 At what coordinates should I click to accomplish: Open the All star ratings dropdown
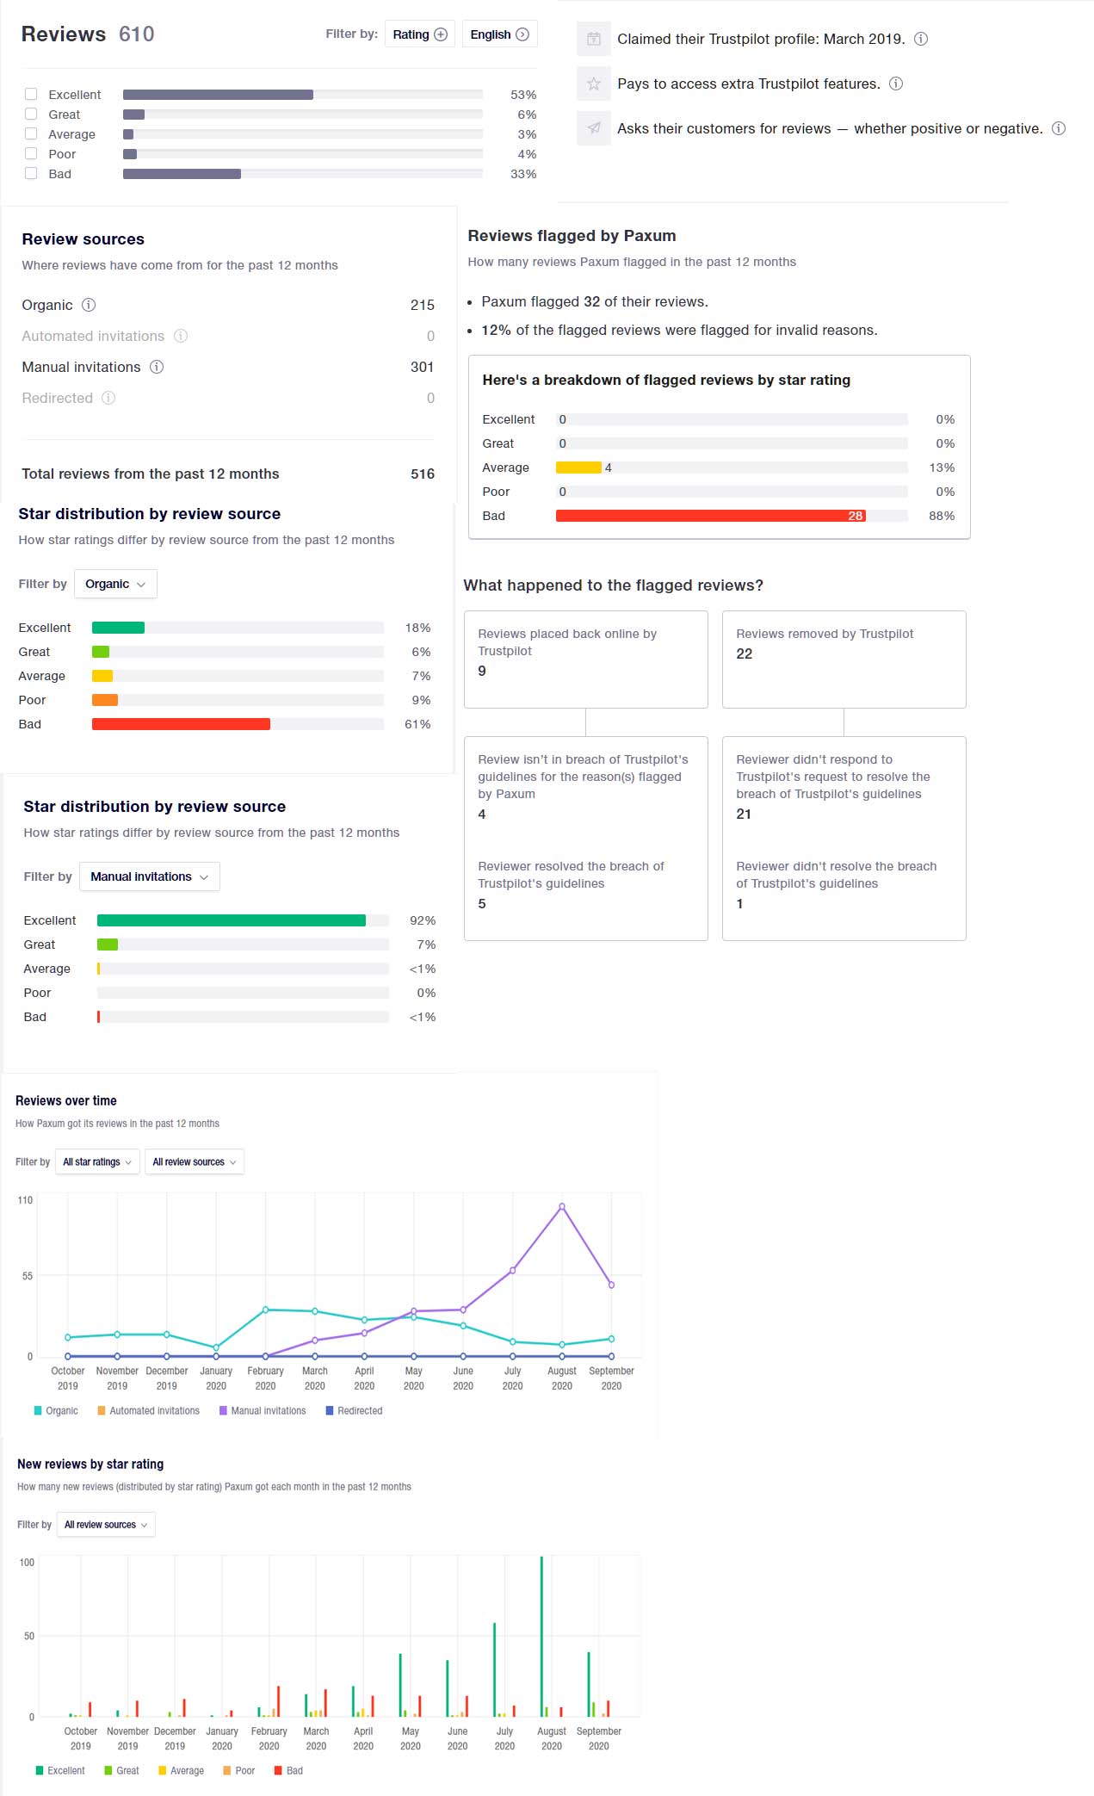point(97,1161)
